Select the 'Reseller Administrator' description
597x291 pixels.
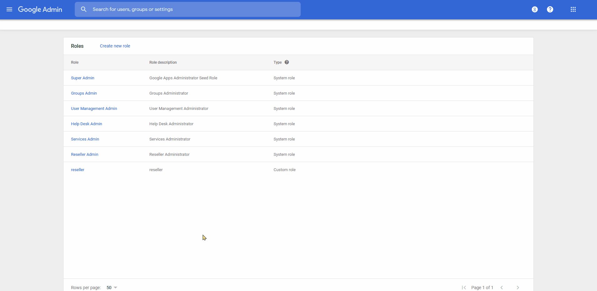169,155
